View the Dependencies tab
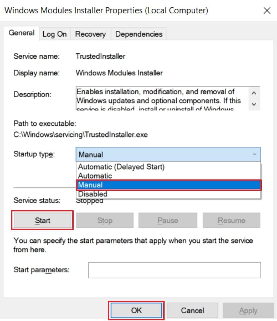This screenshot has height=321, width=277. [x=138, y=34]
